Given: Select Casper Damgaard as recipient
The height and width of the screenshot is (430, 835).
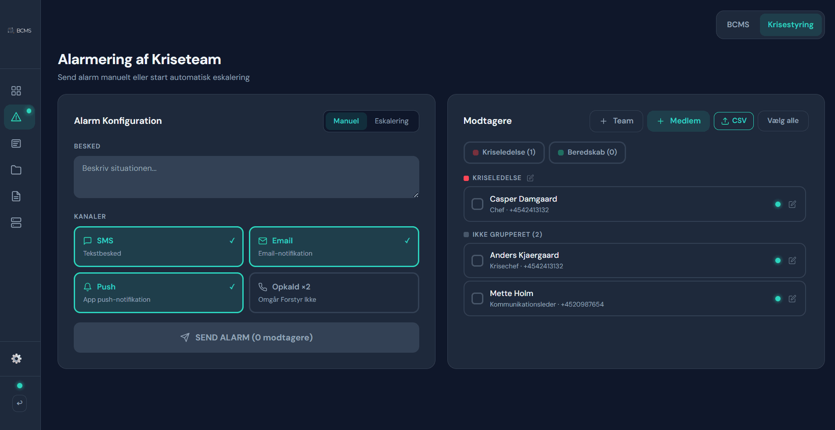Looking at the screenshot, I should 477,204.
